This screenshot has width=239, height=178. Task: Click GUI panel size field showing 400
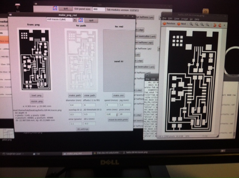coord(99,9)
